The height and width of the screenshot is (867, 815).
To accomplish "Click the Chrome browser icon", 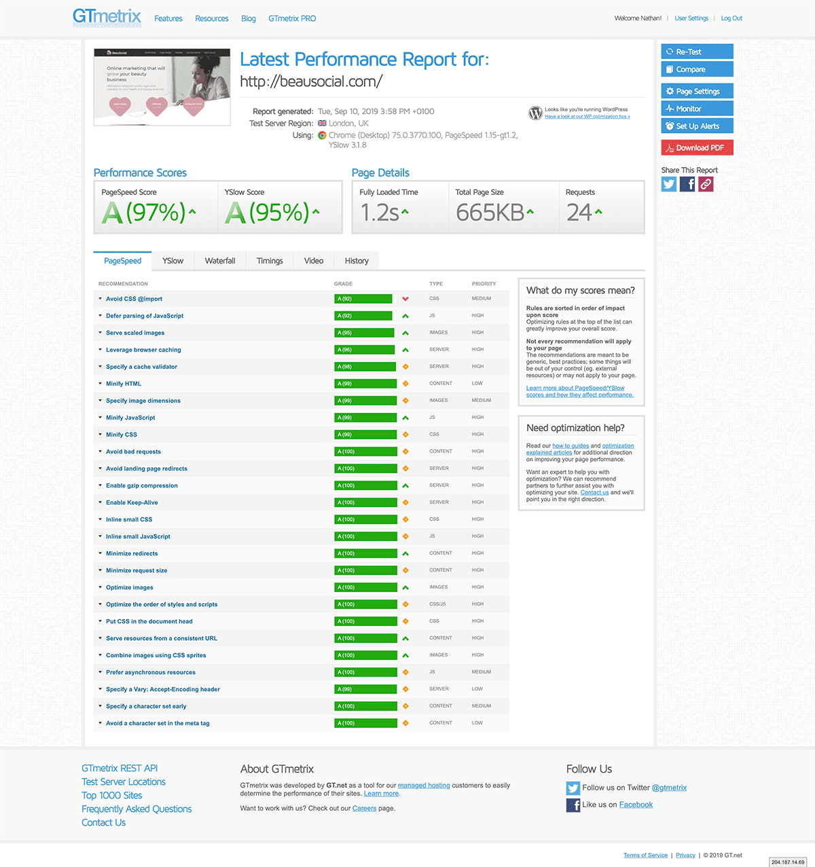I will click(322, 135).
